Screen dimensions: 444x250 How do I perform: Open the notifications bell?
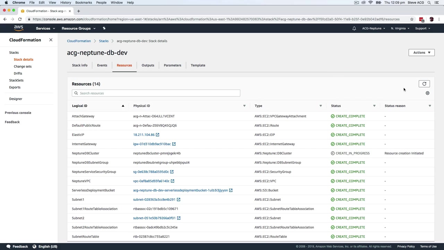pos(354,28)
